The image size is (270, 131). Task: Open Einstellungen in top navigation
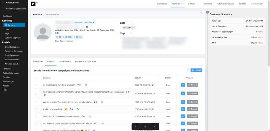click(257, 4)
